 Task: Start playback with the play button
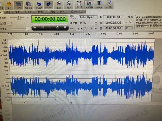(50, 27)
